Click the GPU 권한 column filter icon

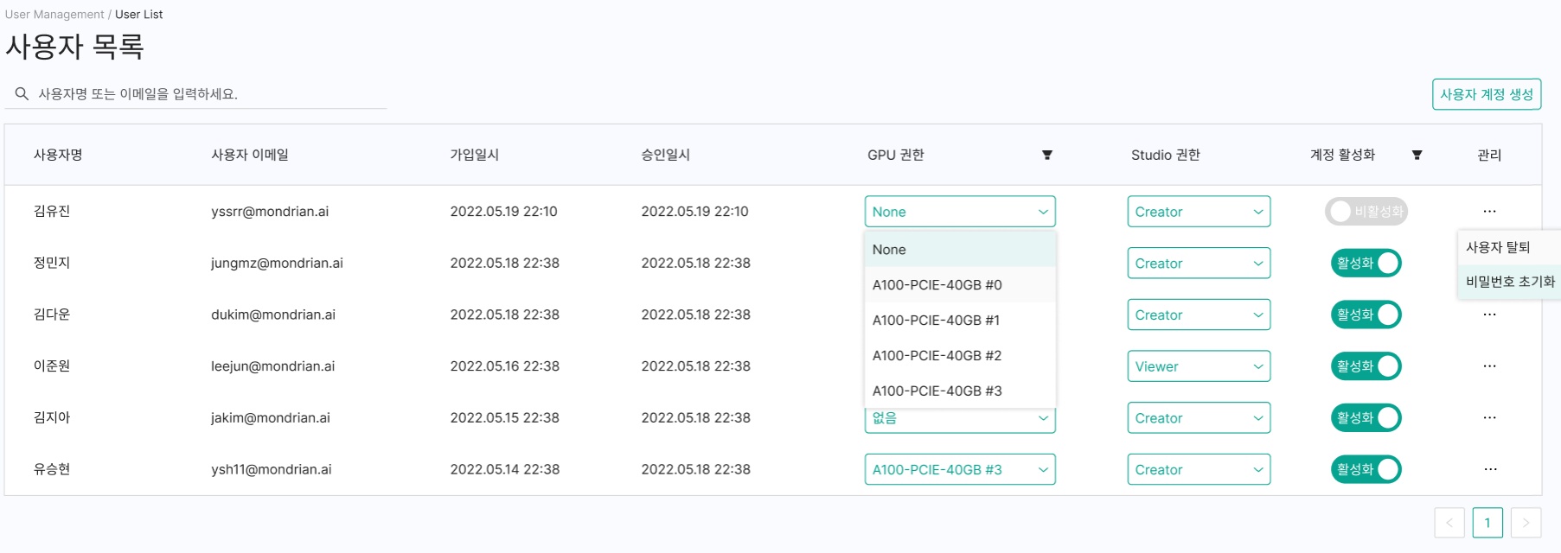(1046, 155)
